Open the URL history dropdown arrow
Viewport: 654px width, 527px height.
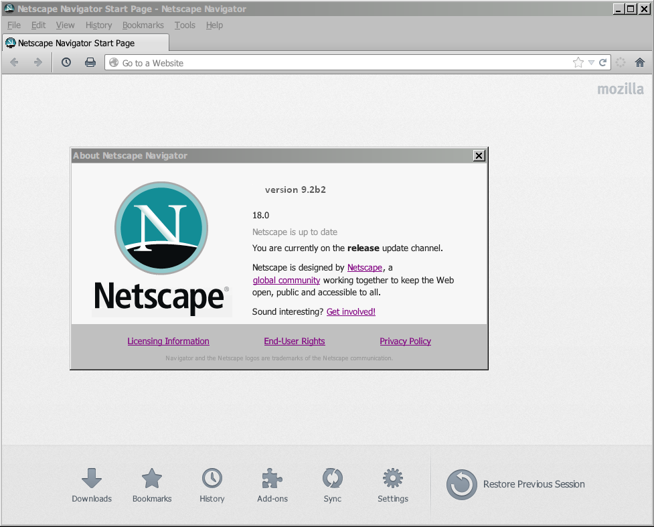pos(591,62)
